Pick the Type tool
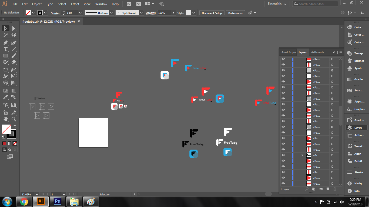The width and height of the screenshot is (369, 207). (x=5, y=49)
